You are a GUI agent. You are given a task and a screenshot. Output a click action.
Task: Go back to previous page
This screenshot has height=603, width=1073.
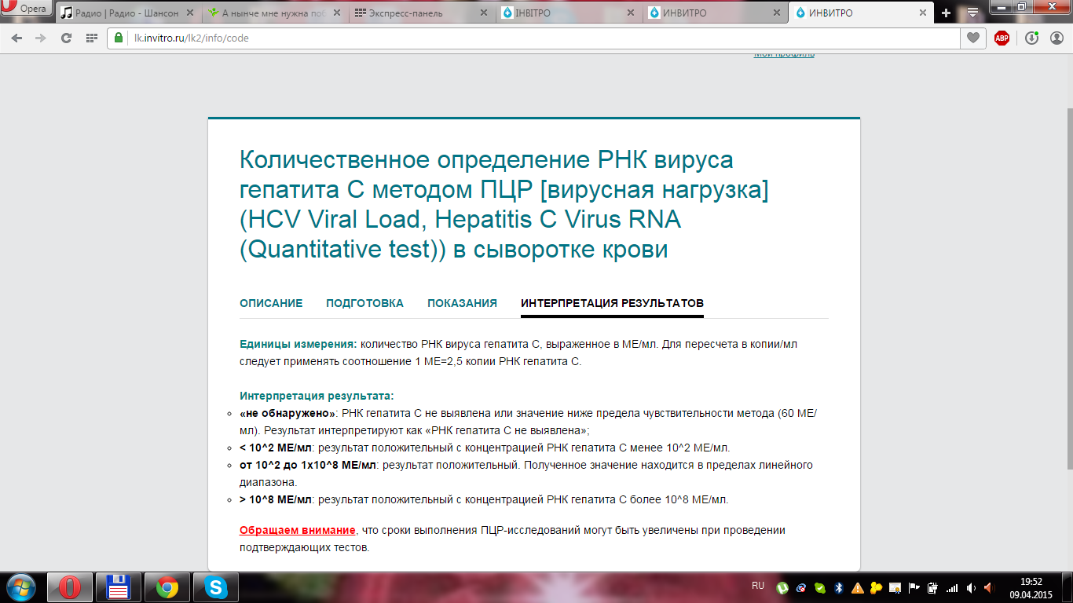click(x=17, y=38)
